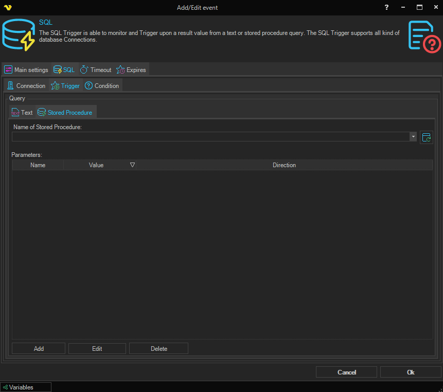Switch to the SQL tab
The height and width of the screenshot is (392, 443).
64,70
